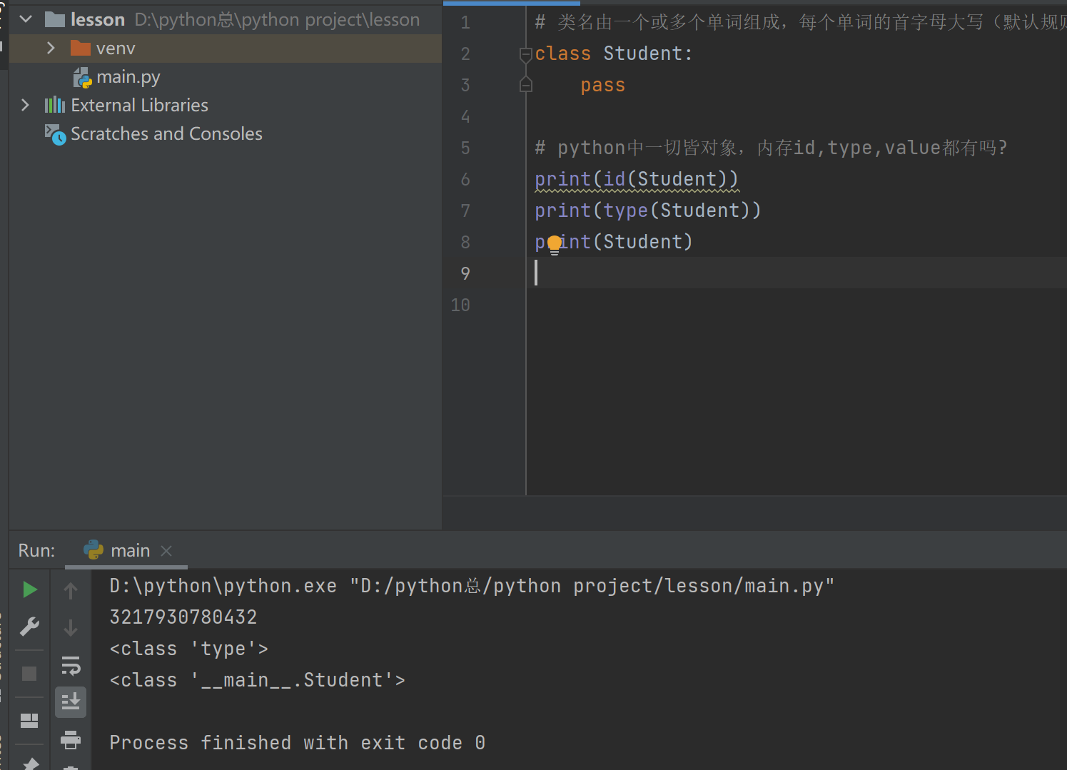Click 'print(id(Student))' on line 6
The height and width of the screenshot is (770, 1067).
coord(637,179)
